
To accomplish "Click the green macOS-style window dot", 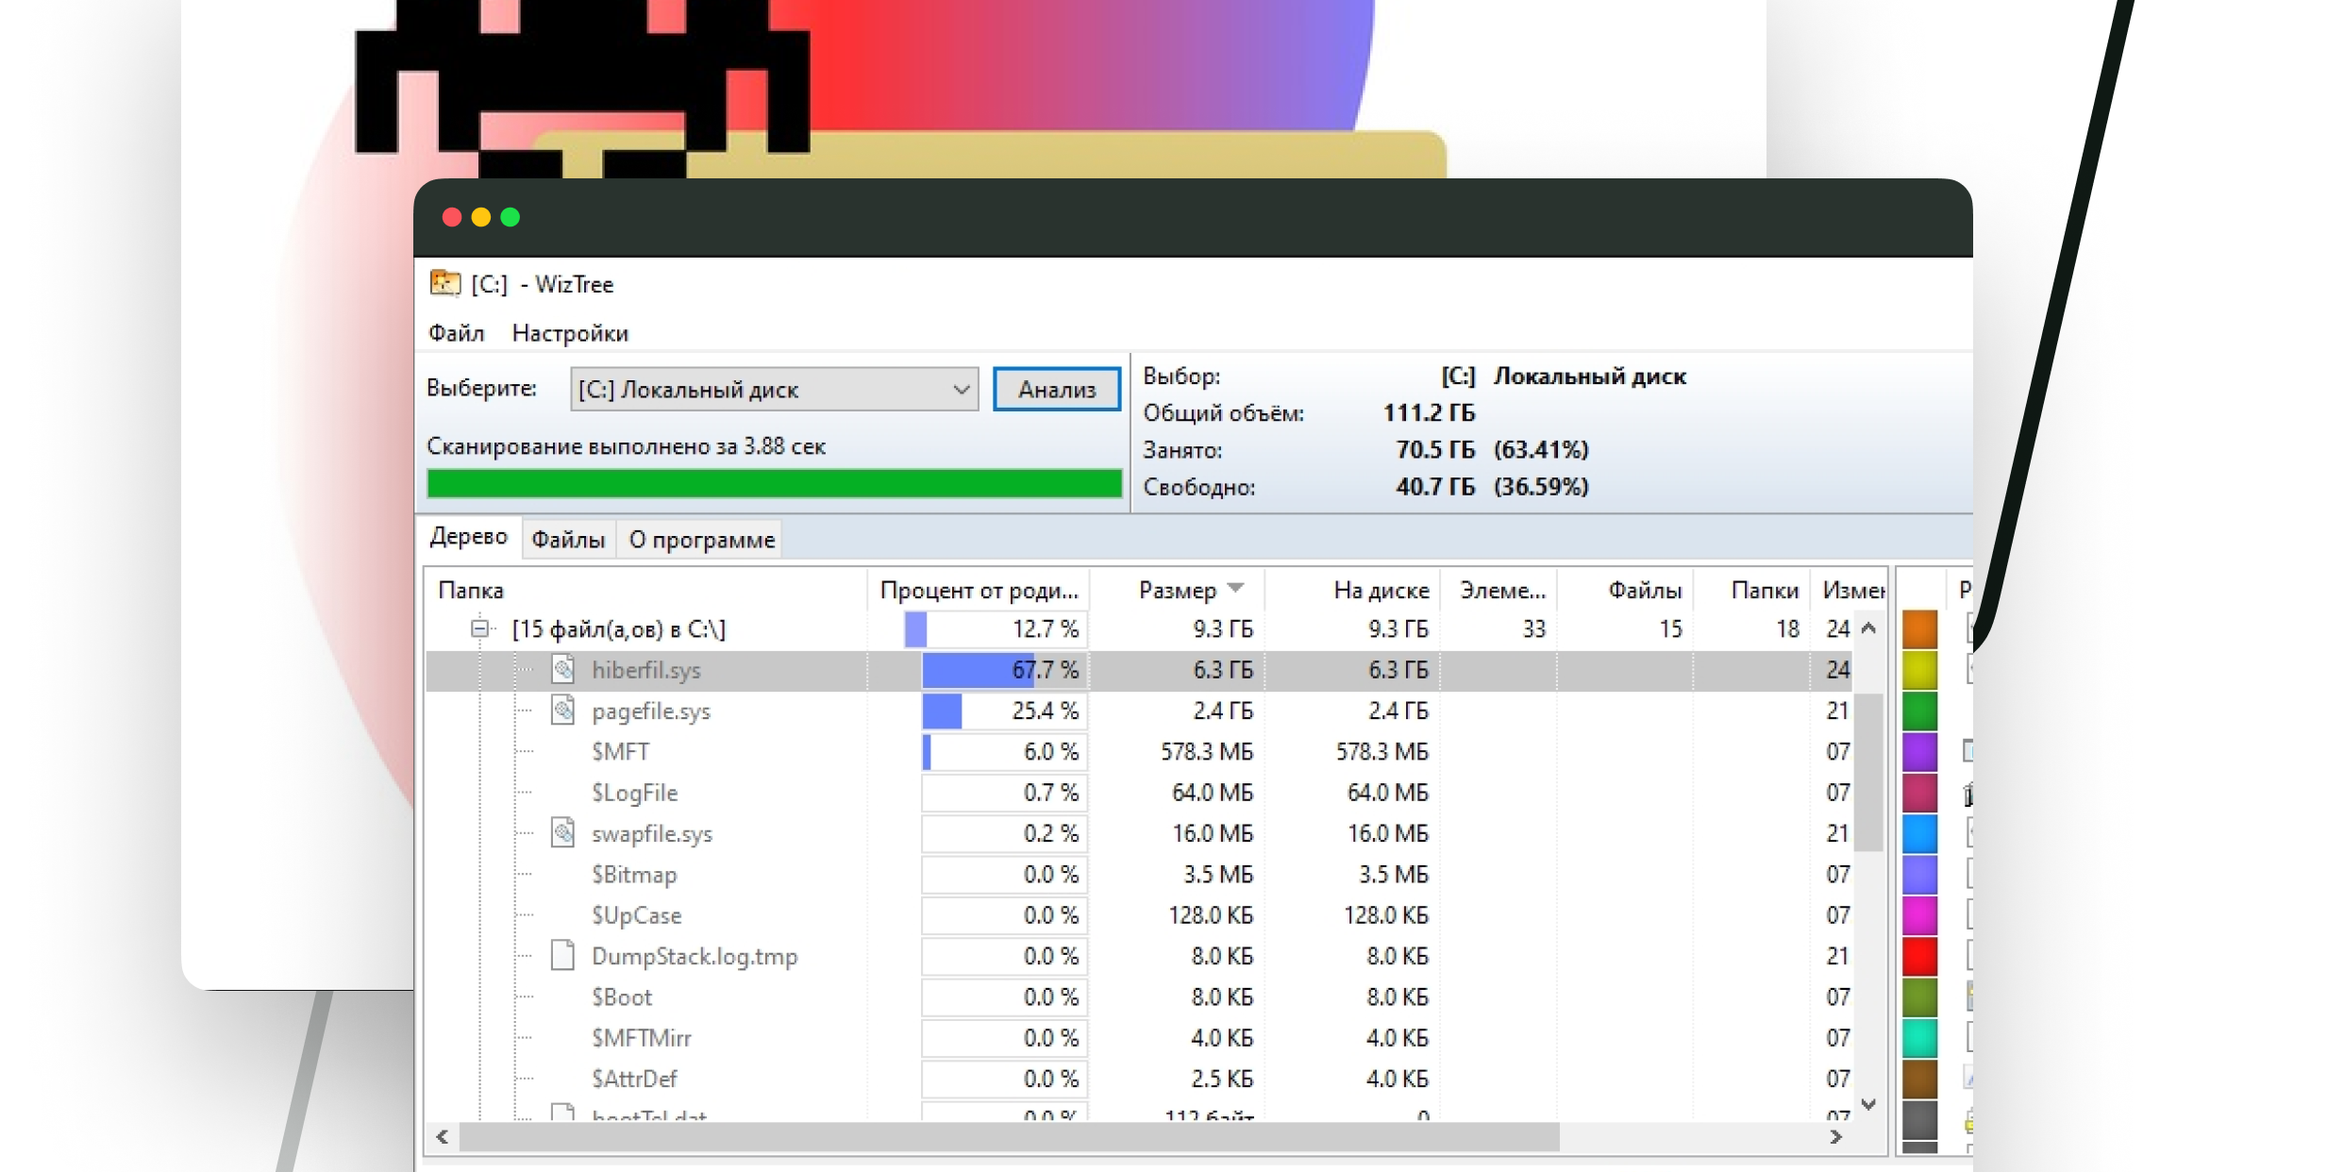I will click(x=511, y=218).
